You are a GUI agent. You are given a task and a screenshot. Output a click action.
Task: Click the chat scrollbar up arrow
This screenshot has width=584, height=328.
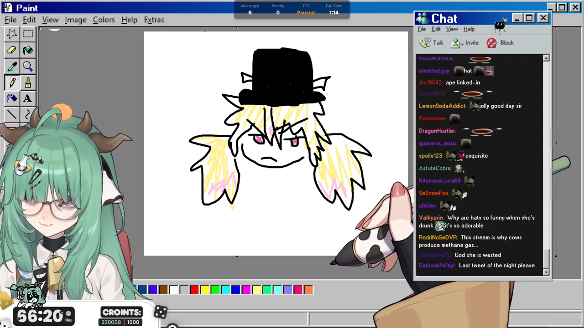(x=546, y=58)
